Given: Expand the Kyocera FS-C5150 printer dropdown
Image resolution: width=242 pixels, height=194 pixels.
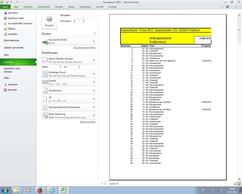Looking at the screenshot, I should point(69,42).
